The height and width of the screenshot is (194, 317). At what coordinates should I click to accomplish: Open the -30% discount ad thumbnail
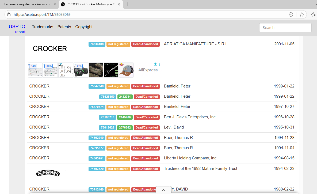tap(50, 70)
